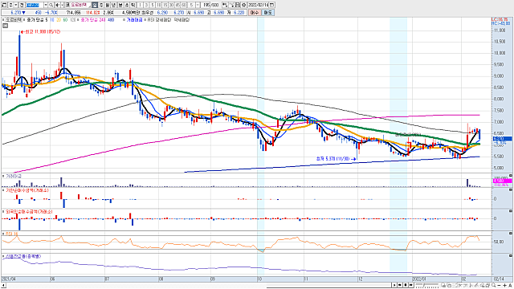Viewport: 514px width, 289px height.
Task: Click the save chart diskette icon
Action: (x=238, y=5)
